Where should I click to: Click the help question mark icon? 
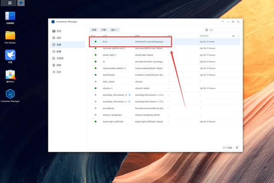click(x=223, y=22)
